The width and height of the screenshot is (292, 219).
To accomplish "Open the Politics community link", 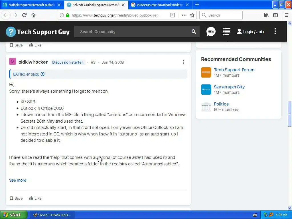I will [x=221, y=104].
